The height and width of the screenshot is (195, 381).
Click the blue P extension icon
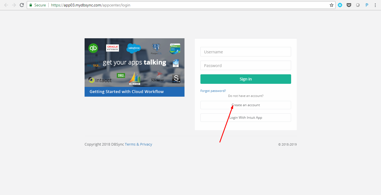pos(367,5)
